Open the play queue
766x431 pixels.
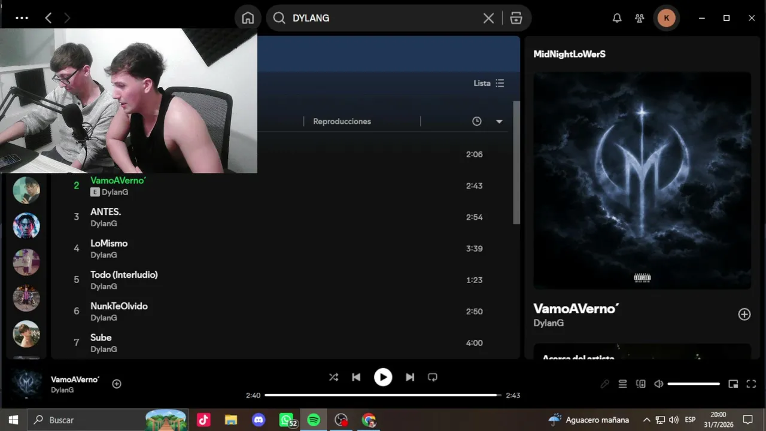(x=622, y=384)
